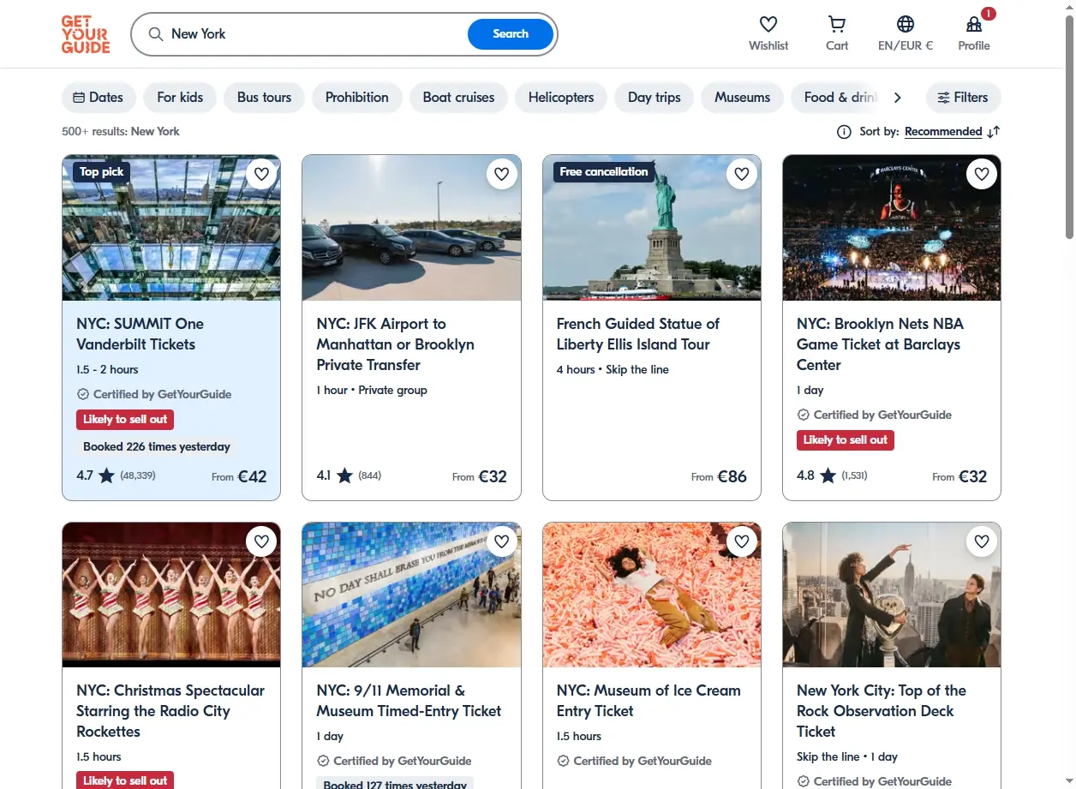Click the 500+ results: New York text

click(121, 132)
